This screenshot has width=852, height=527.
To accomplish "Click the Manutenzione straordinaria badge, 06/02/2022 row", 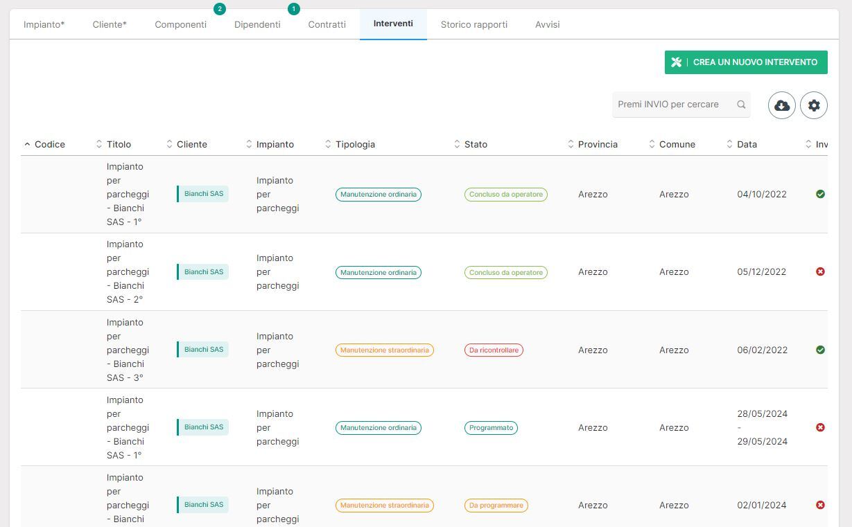I will tap(384, 350).
